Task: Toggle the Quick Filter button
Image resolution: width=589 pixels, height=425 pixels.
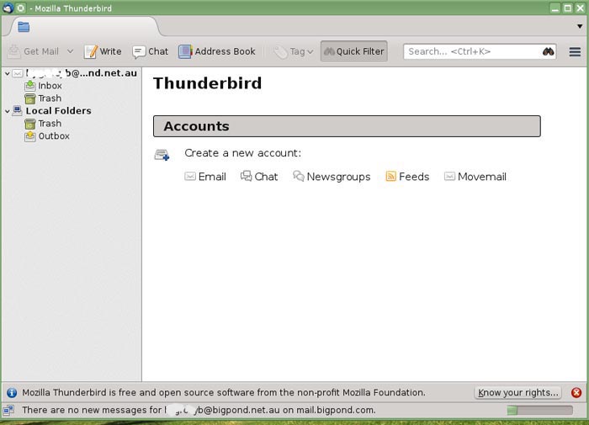Action: [354, 51]
